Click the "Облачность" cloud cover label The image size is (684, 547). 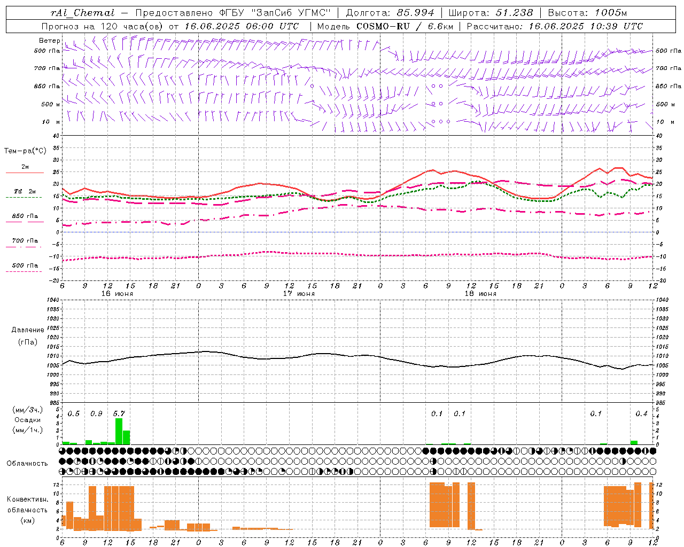27,463
